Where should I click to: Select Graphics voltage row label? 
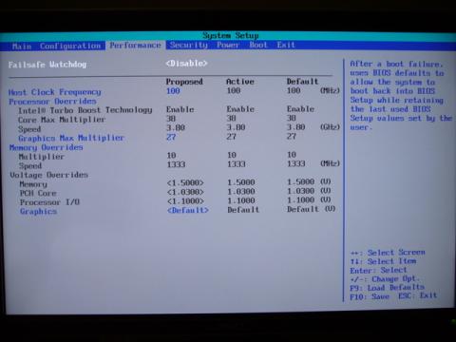[x=38, y=211]
